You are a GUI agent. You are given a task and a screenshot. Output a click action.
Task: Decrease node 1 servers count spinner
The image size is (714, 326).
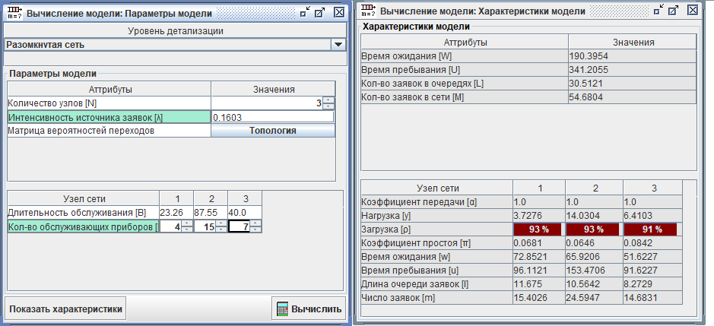tap(187, 229)
